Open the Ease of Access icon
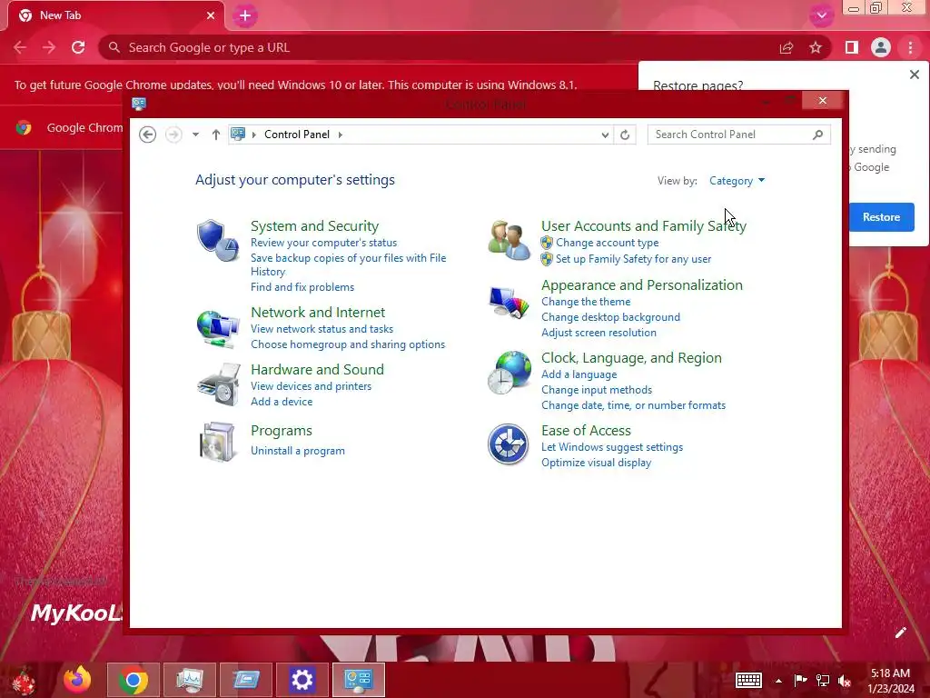The height and width of the screenshot is (698, 930). tap(508, 444)
